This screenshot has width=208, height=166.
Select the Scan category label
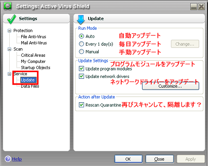[x=18, y=49]
